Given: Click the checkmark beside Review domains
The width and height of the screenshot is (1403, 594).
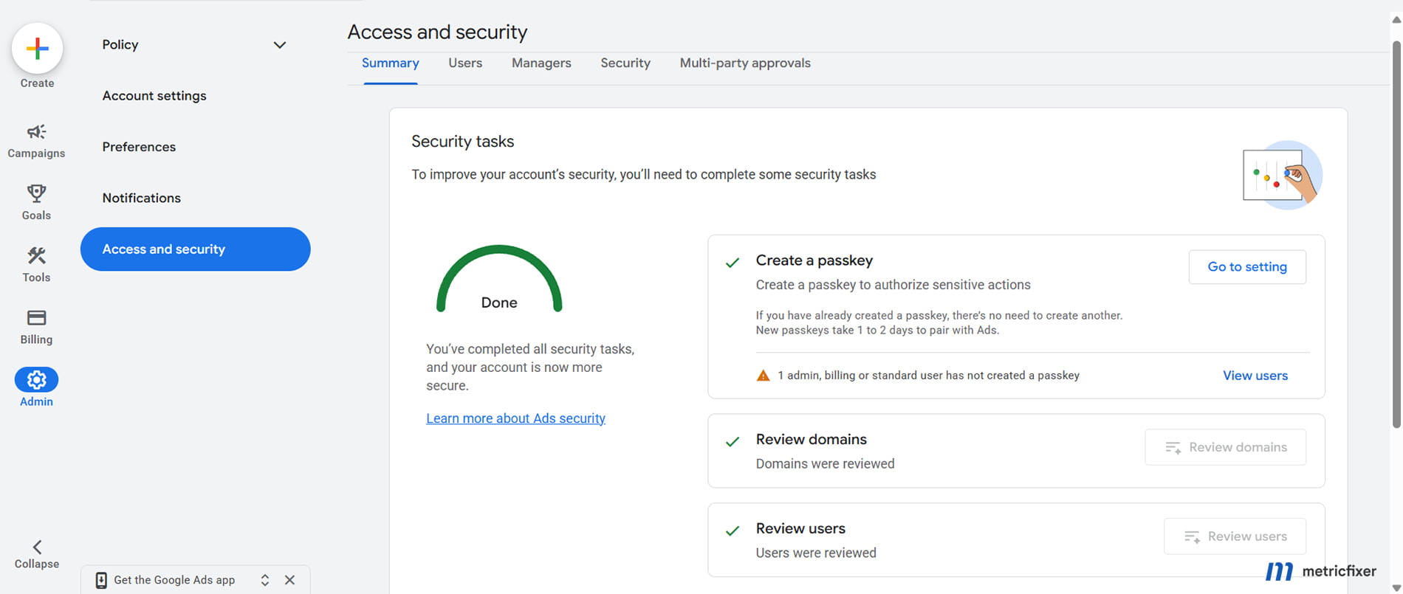Looking at the screenshot, I should tap(733, 442).
